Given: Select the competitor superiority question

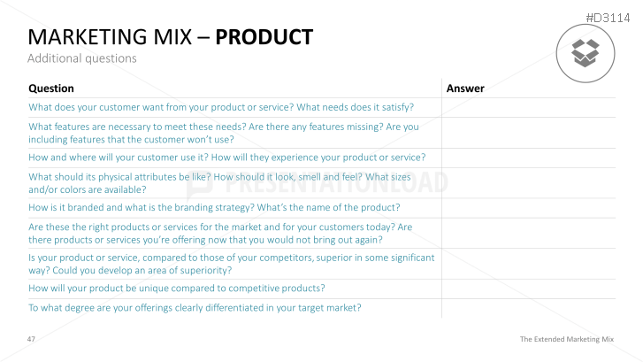Looking at the screenshot, I should 232,263.
